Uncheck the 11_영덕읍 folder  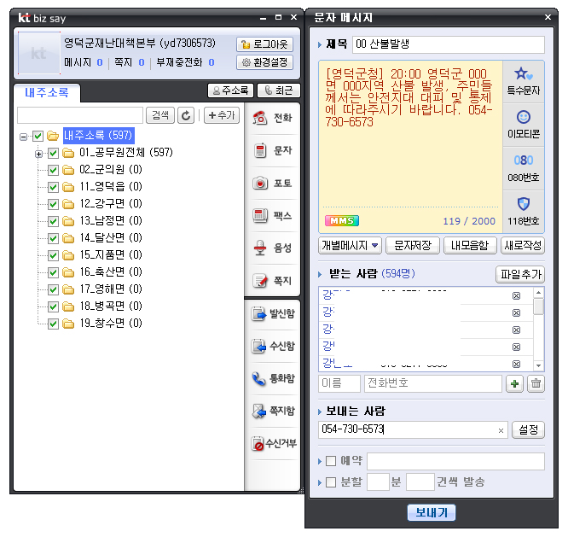53,187
